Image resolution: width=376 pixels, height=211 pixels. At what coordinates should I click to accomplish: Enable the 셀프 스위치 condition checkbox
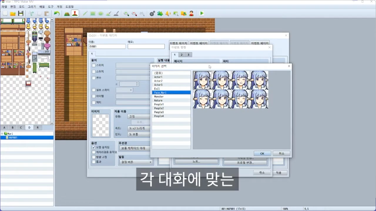point(94,90)
